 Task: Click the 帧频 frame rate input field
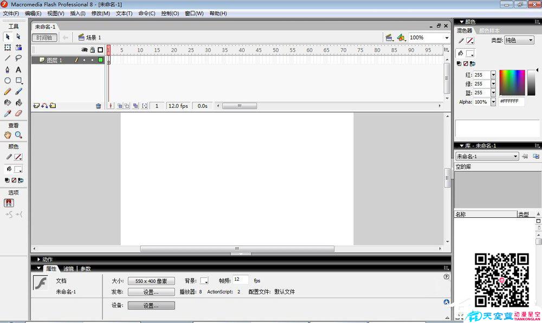[241, 280]
